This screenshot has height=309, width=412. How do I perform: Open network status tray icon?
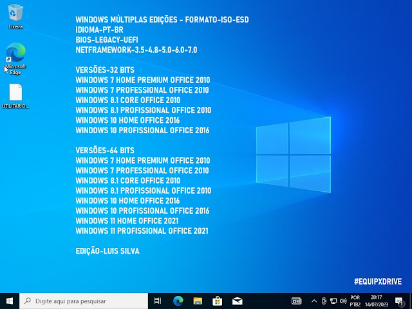333,301
